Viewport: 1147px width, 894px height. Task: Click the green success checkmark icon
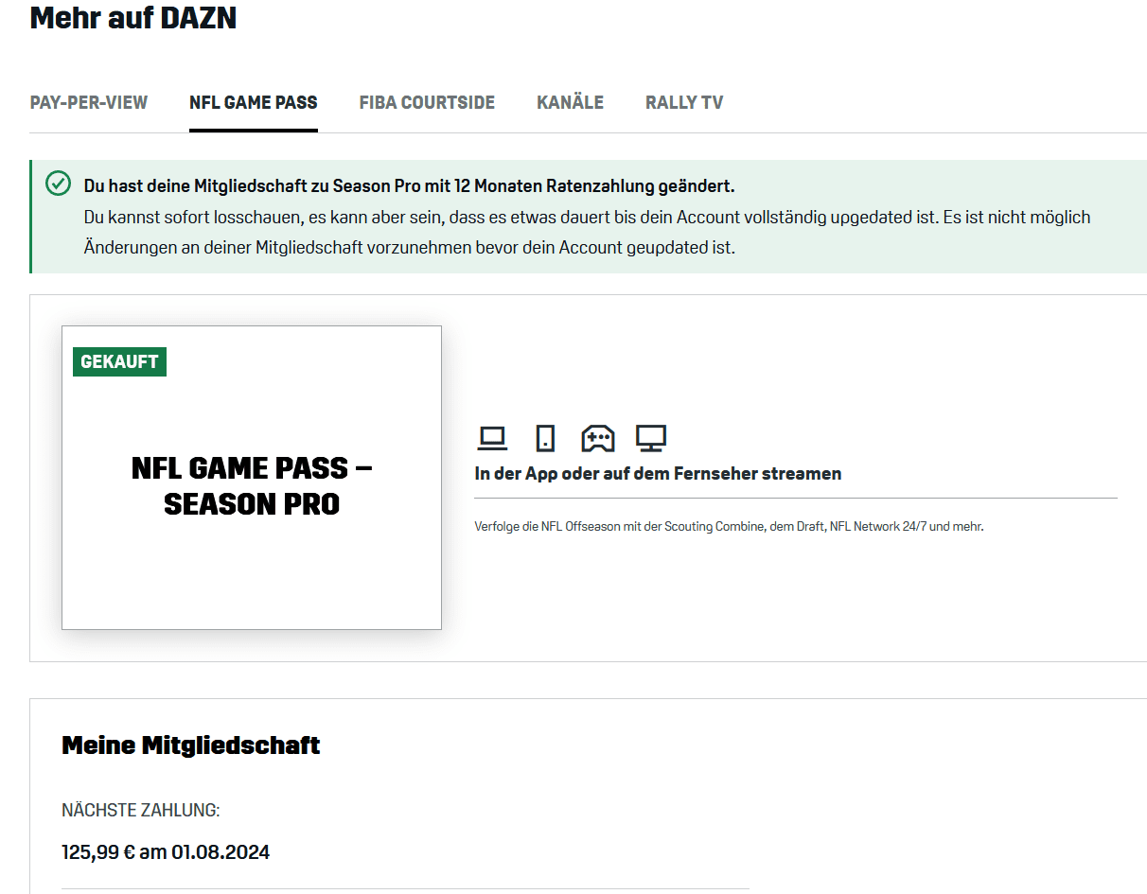[59, 184]
